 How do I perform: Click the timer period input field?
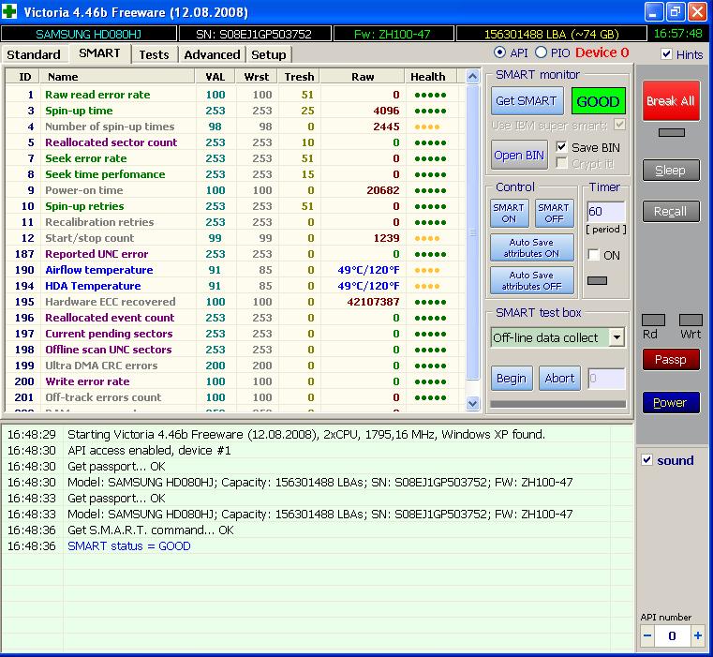tap(606, 212)
